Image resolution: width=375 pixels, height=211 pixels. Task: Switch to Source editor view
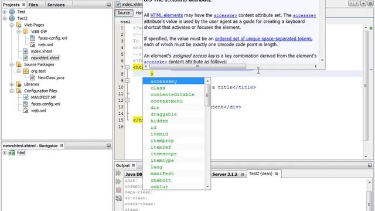(x=124, y=13)
